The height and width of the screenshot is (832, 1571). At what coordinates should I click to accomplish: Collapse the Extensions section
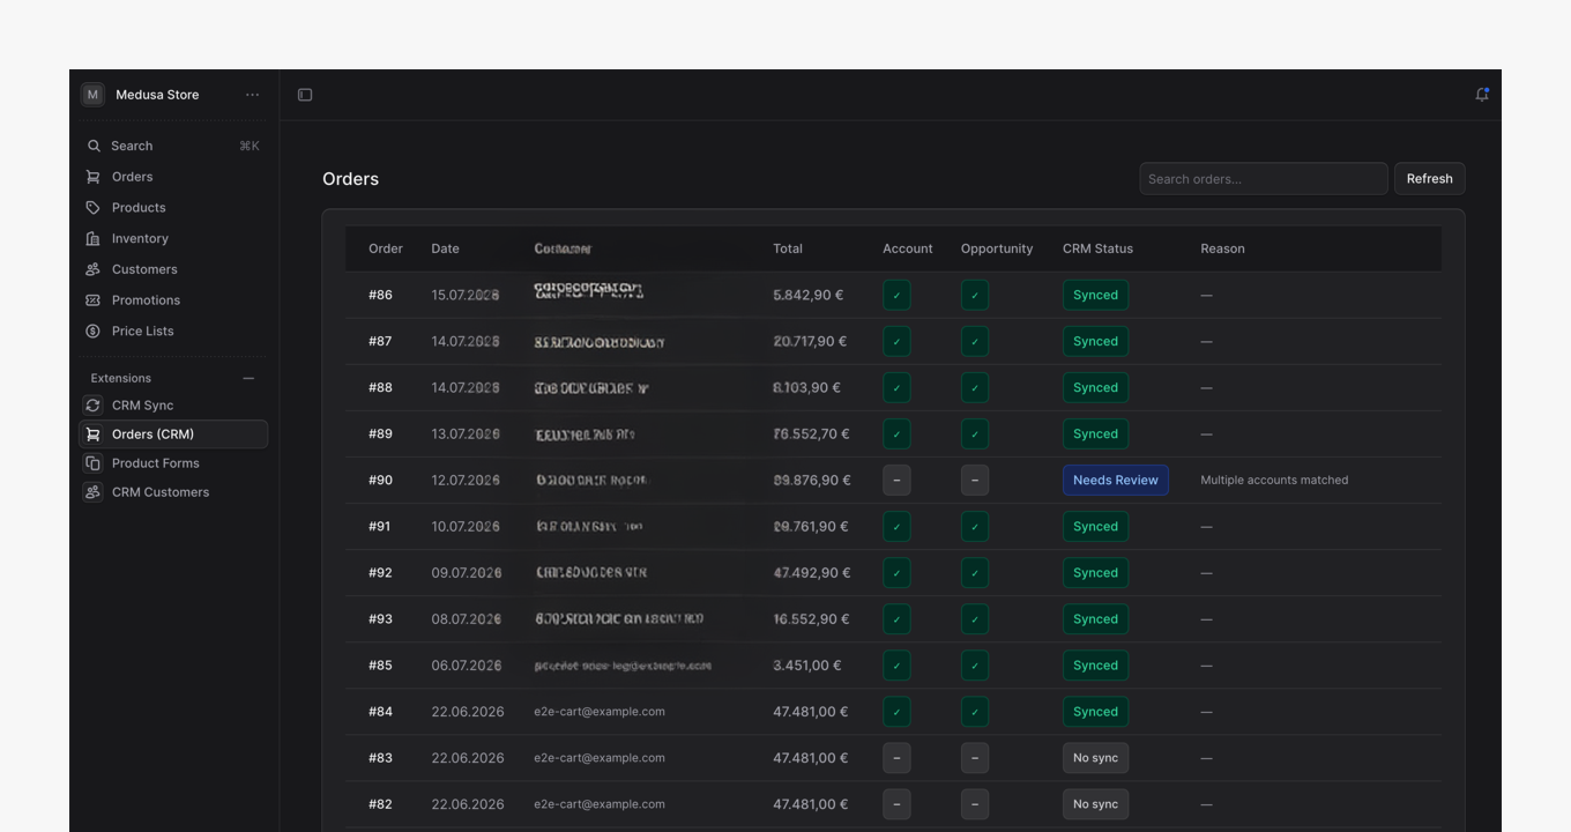[x=248, y=378]
